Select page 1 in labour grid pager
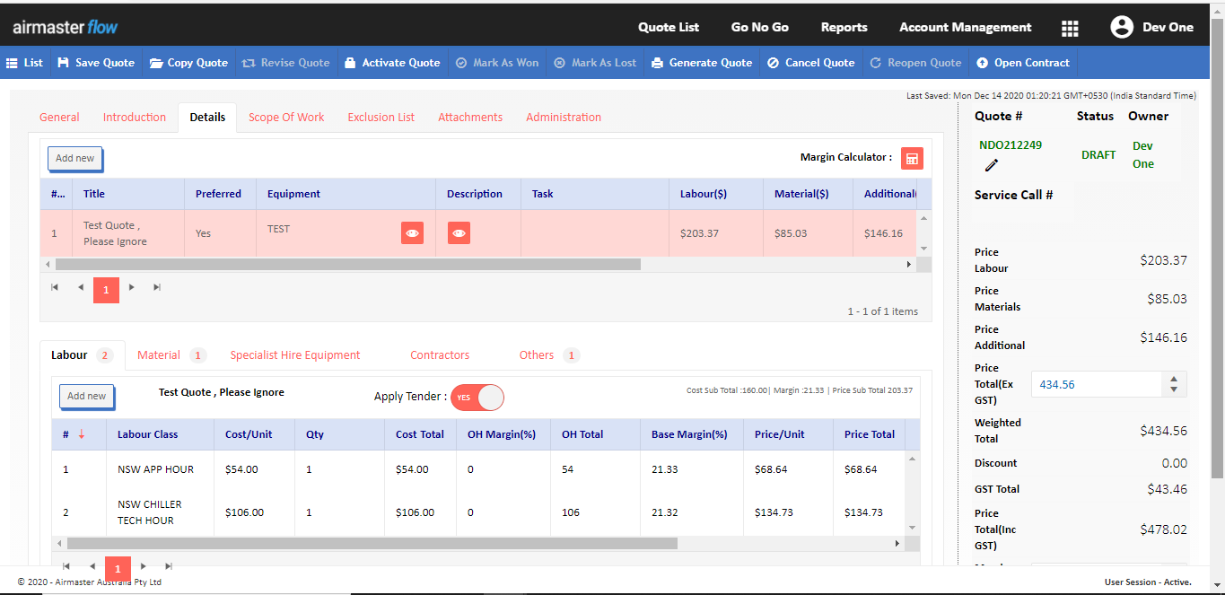This screenshot has height=595, width=1225. [118, 568]
